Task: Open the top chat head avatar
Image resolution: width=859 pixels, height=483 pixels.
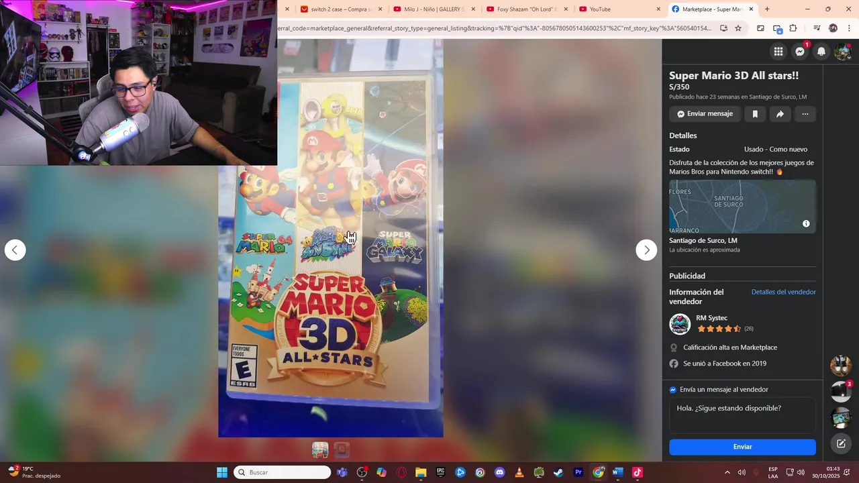Action: (841, 366)
